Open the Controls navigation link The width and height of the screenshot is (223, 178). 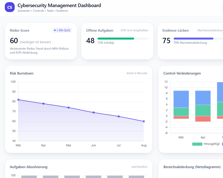[x=38, y=11]
